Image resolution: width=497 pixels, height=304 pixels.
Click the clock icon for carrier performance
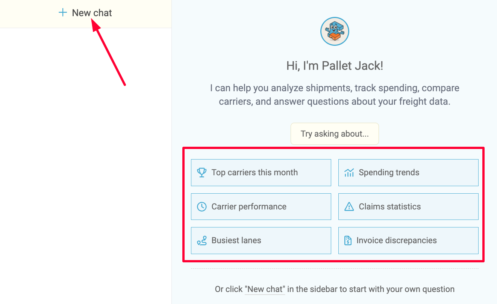pos(202,207)
